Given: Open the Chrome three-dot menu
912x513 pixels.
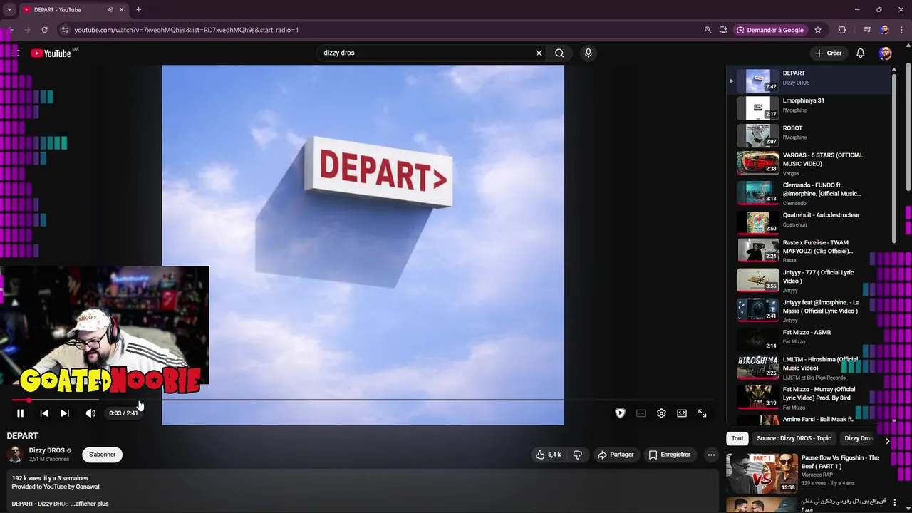Looking at the screenshot, I should coord(902,30).
